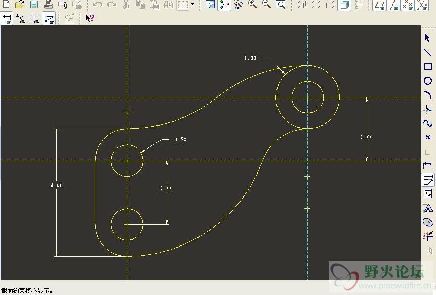The height and width of the screenshot is (295, 436).
Task: Select the Spline sketch tool
Action: click(428, 123)
